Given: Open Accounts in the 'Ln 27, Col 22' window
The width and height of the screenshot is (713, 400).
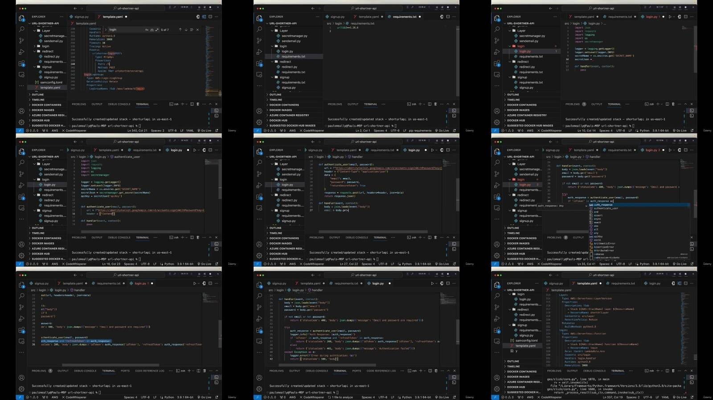Looking at the screenshot, I should (259, 244).
